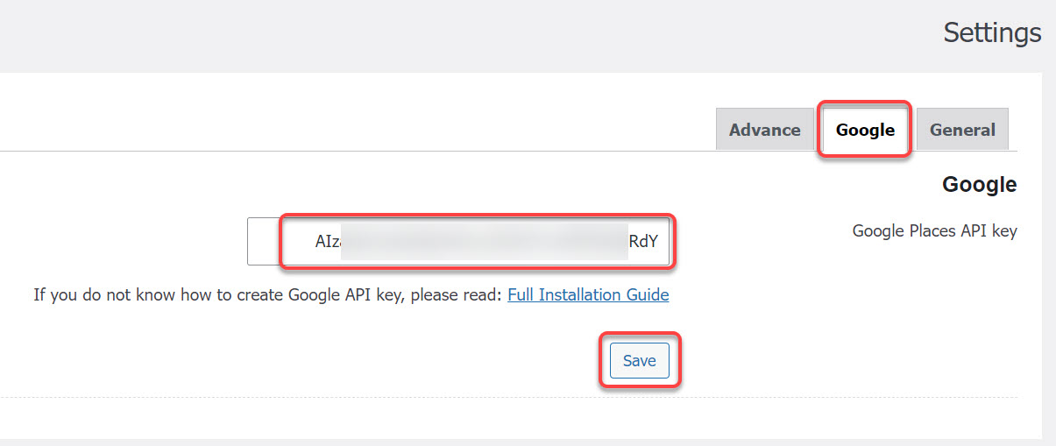
Task: Click the empty left edge of key field
Action: tap(263, 242)
